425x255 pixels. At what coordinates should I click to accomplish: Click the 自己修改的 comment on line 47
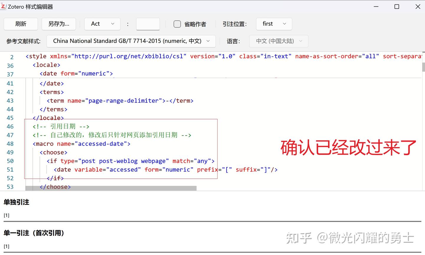click(112, 135)
